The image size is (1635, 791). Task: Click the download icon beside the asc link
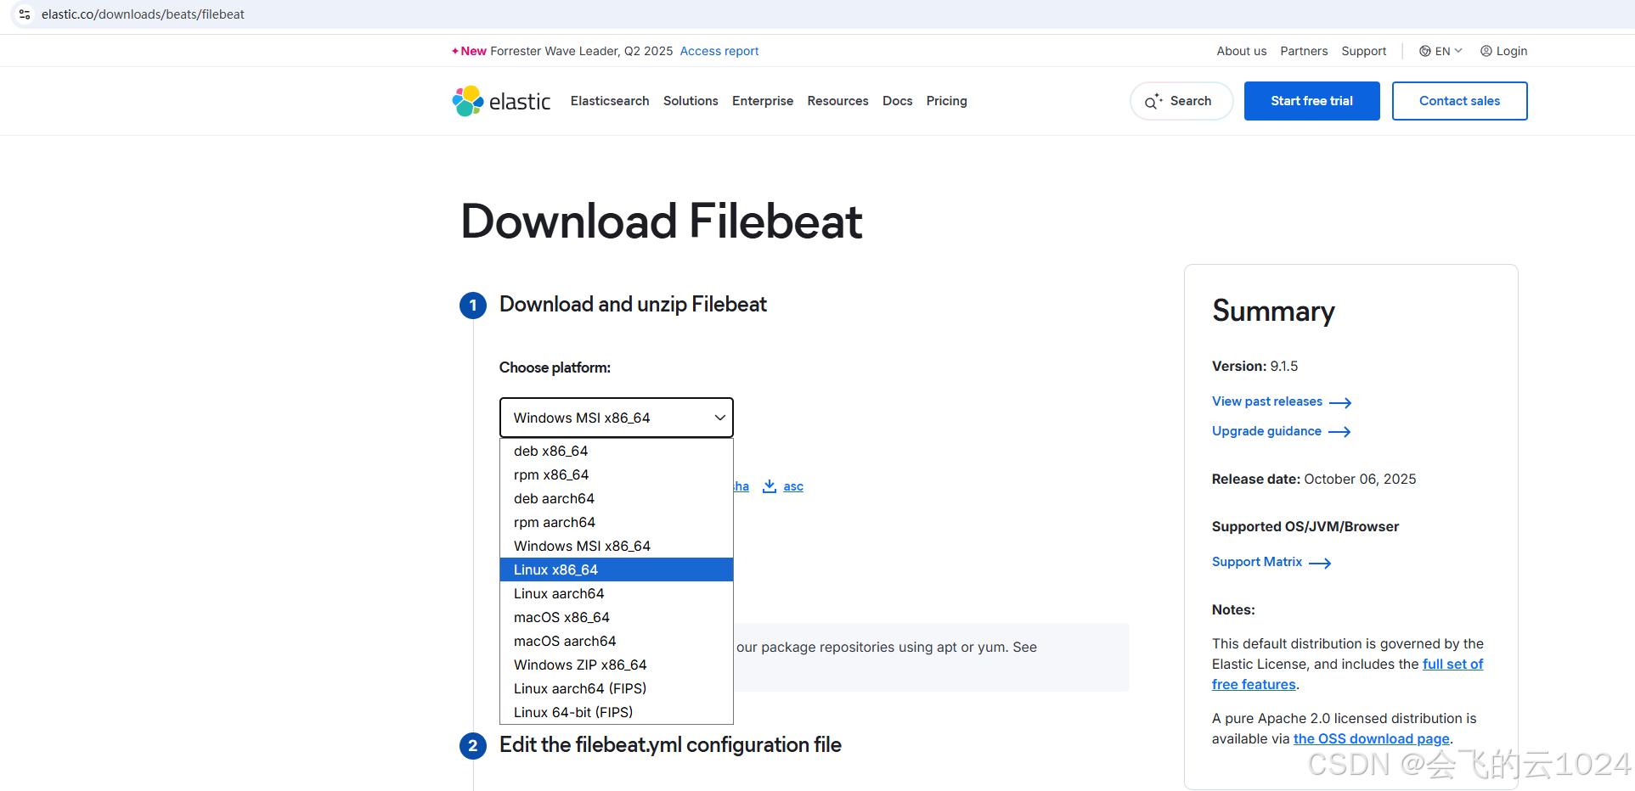click(x=770, y=485)
